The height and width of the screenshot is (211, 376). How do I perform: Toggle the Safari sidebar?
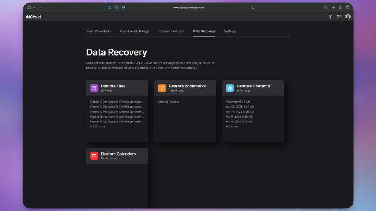(29, 8)
